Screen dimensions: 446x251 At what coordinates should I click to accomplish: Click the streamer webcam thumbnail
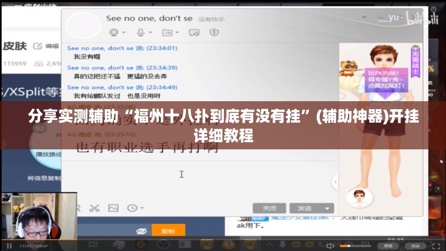point(39,216)
